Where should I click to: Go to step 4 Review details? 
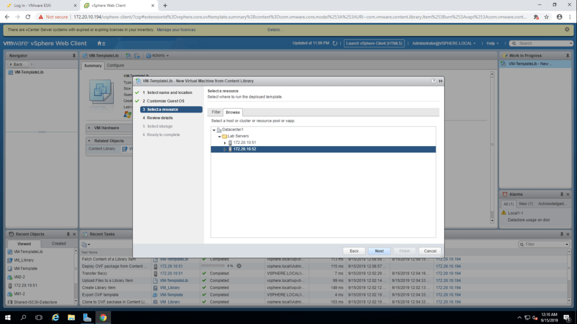click(x=159, y=118)
